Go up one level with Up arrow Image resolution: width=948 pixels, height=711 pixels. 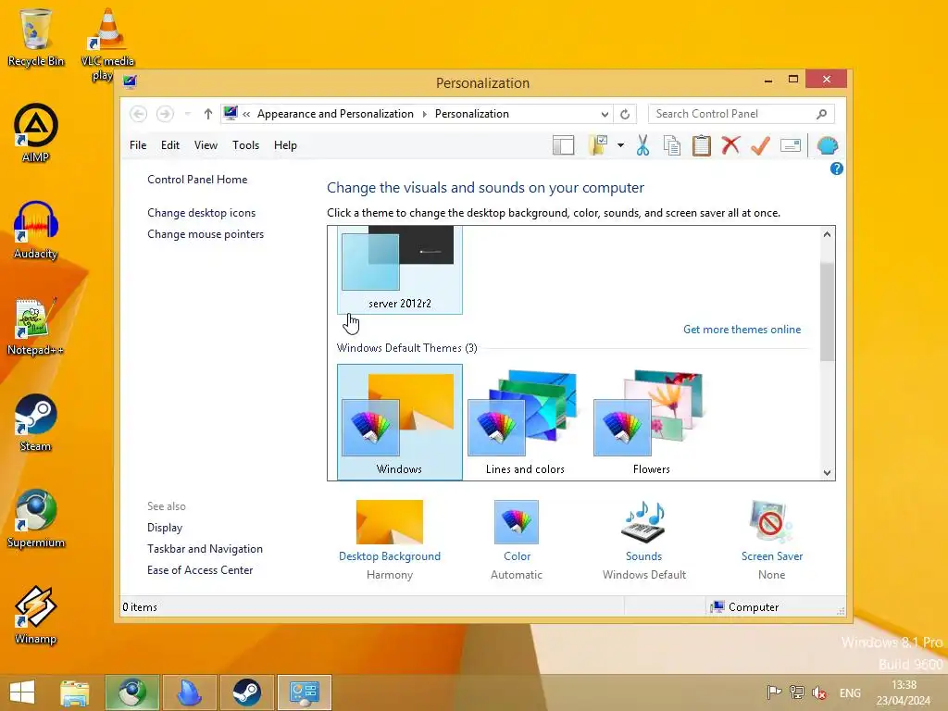point(208,114)
